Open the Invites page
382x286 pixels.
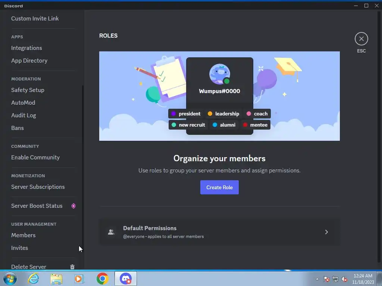point(19,248)
